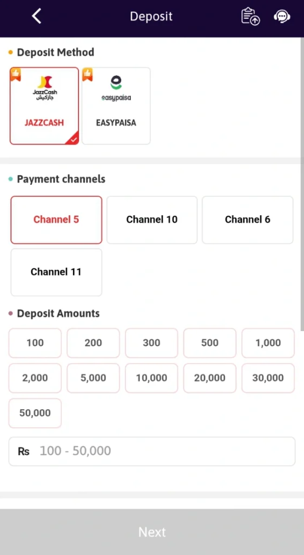This screenshot has height=555, width=304.
Task: Tap the back arrow icon
Action: click(x=37, y=16)
